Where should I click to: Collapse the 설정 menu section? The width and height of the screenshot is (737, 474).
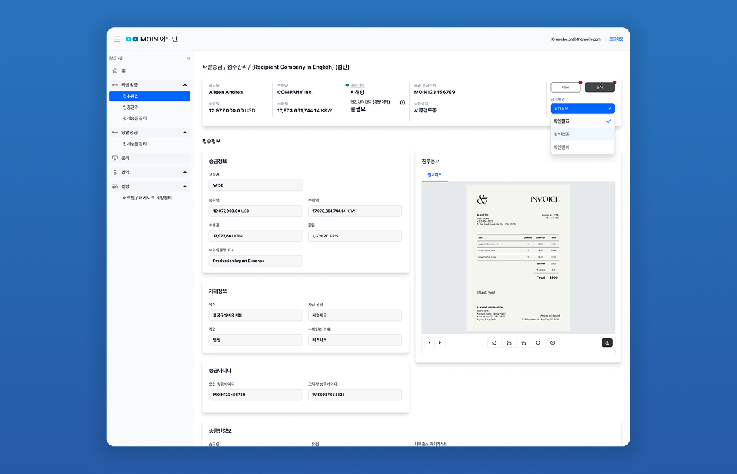[185, 187]
